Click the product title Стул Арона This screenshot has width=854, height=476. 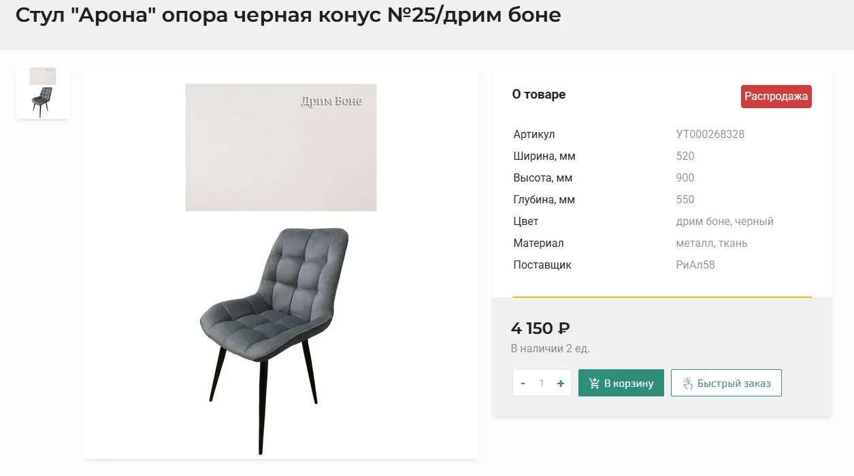[x=289, y=15]
